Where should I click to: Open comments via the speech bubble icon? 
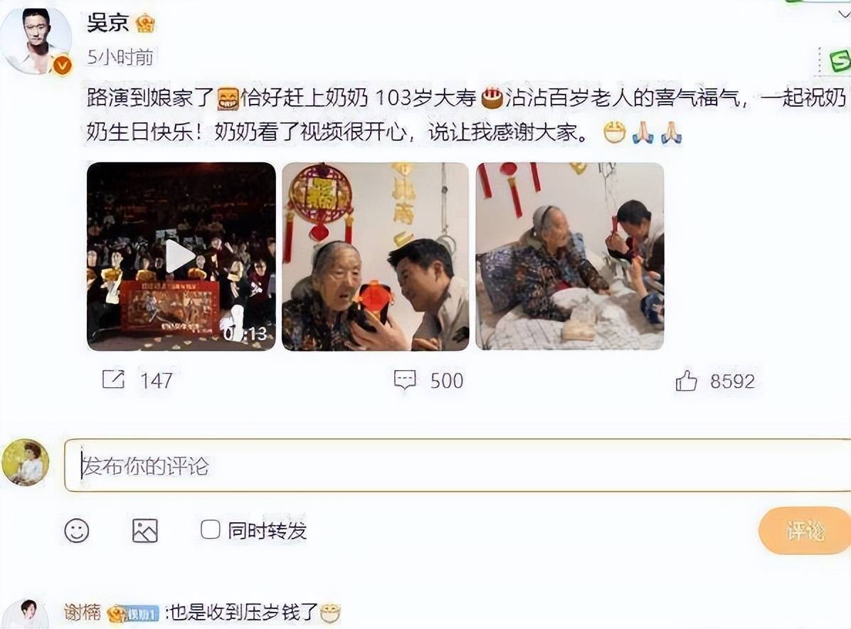(x=405, y=380)
